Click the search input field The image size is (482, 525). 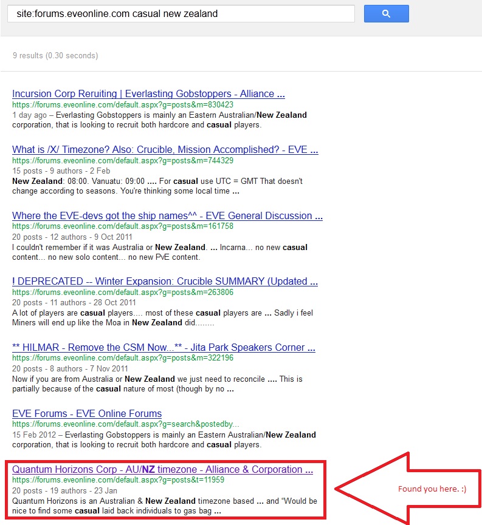pyautogui.click(x=181, y=14)
